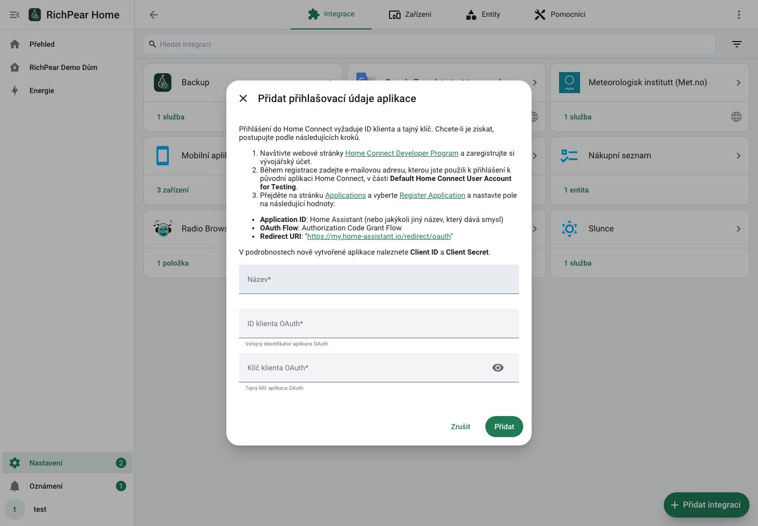Click '3 zařízení' on the mobile app card

(x=173, y=190)
